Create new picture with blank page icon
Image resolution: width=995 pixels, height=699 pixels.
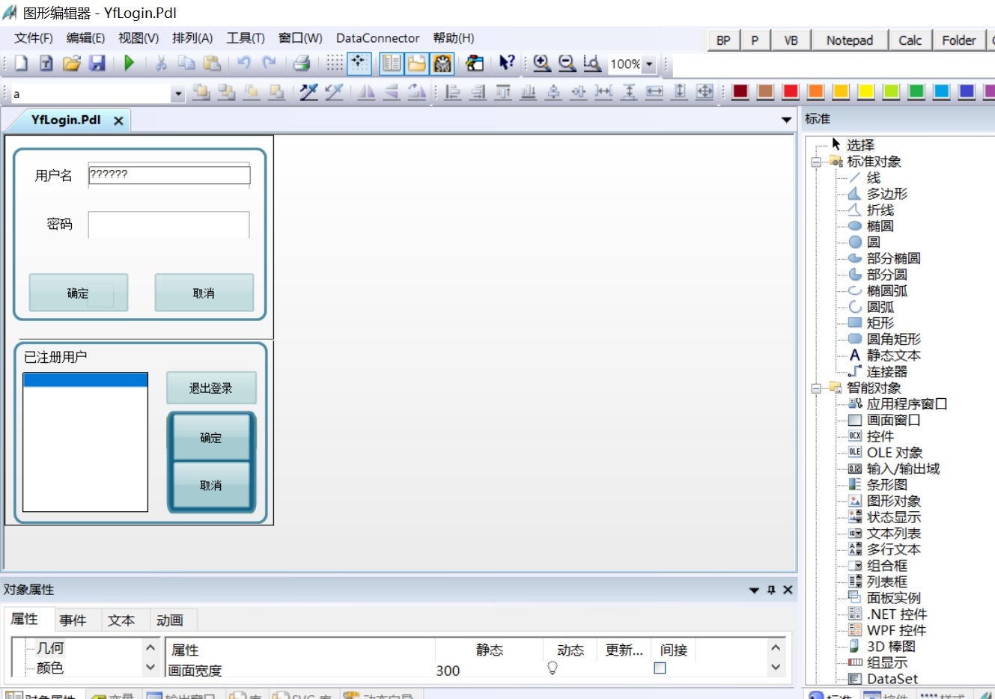[x=21, y=64]
